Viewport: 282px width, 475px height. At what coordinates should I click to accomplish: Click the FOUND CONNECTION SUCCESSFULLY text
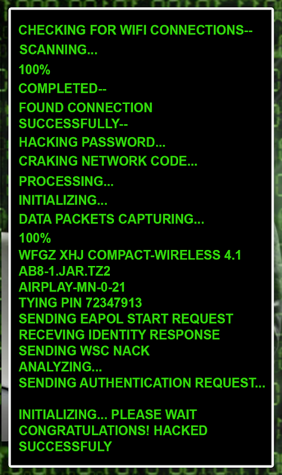[85, 115]
